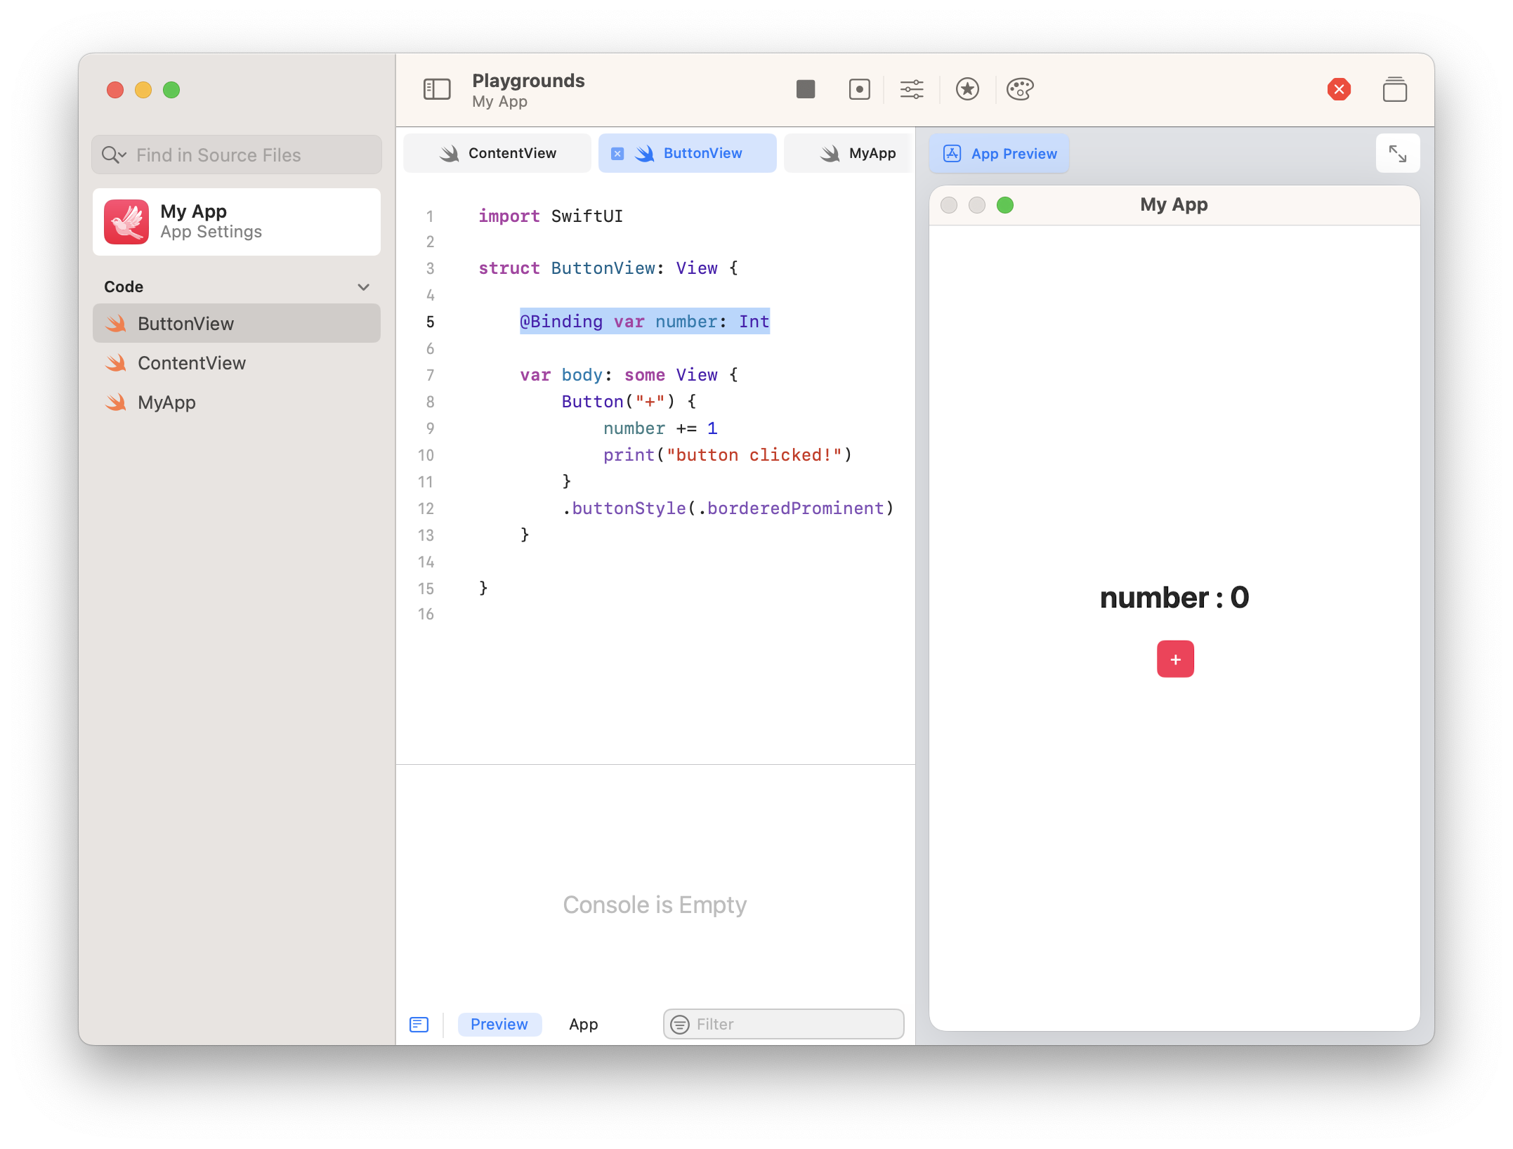Switch console to Preview output

(499, 1024)
